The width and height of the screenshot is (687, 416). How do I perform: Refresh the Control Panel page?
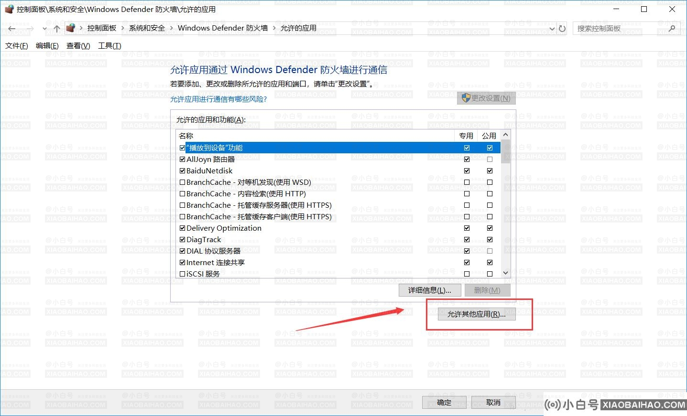(x=562, y=29)
